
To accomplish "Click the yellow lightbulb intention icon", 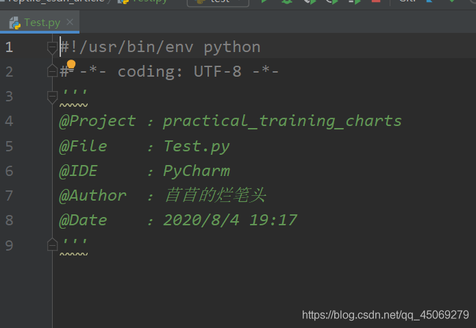I will point(71,65).
